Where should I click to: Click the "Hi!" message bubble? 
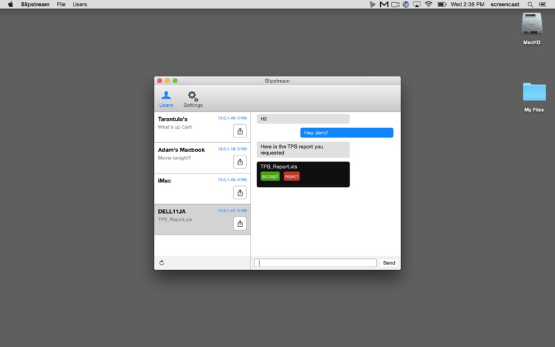pyautogui.click(x=303, y=119)
